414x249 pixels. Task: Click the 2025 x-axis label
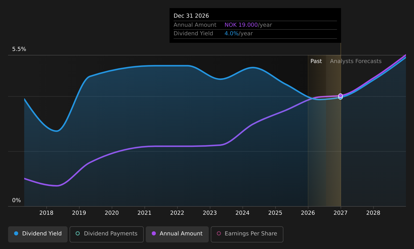(x=275, y=213)
